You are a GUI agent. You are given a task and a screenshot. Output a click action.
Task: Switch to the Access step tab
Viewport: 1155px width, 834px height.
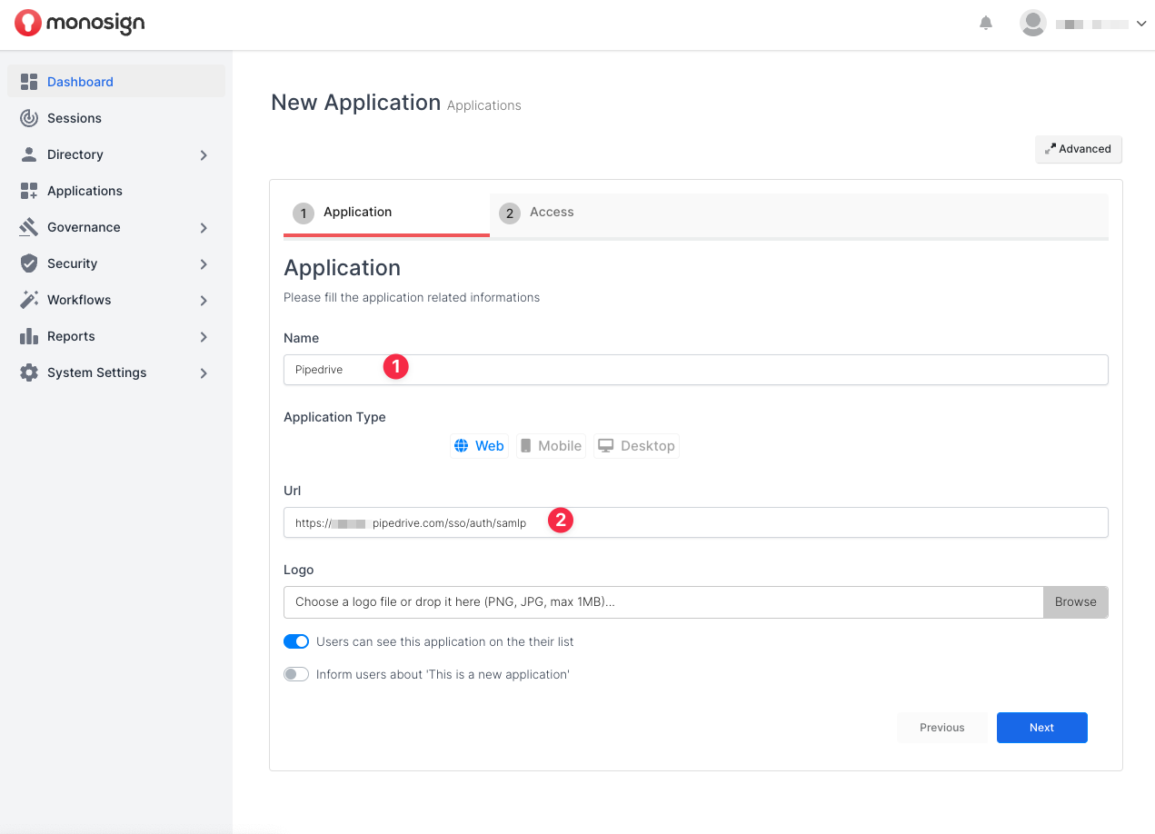pyautogui.click(x=551, y=213)
